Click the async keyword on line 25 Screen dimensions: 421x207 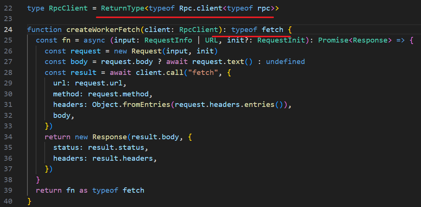94,41
